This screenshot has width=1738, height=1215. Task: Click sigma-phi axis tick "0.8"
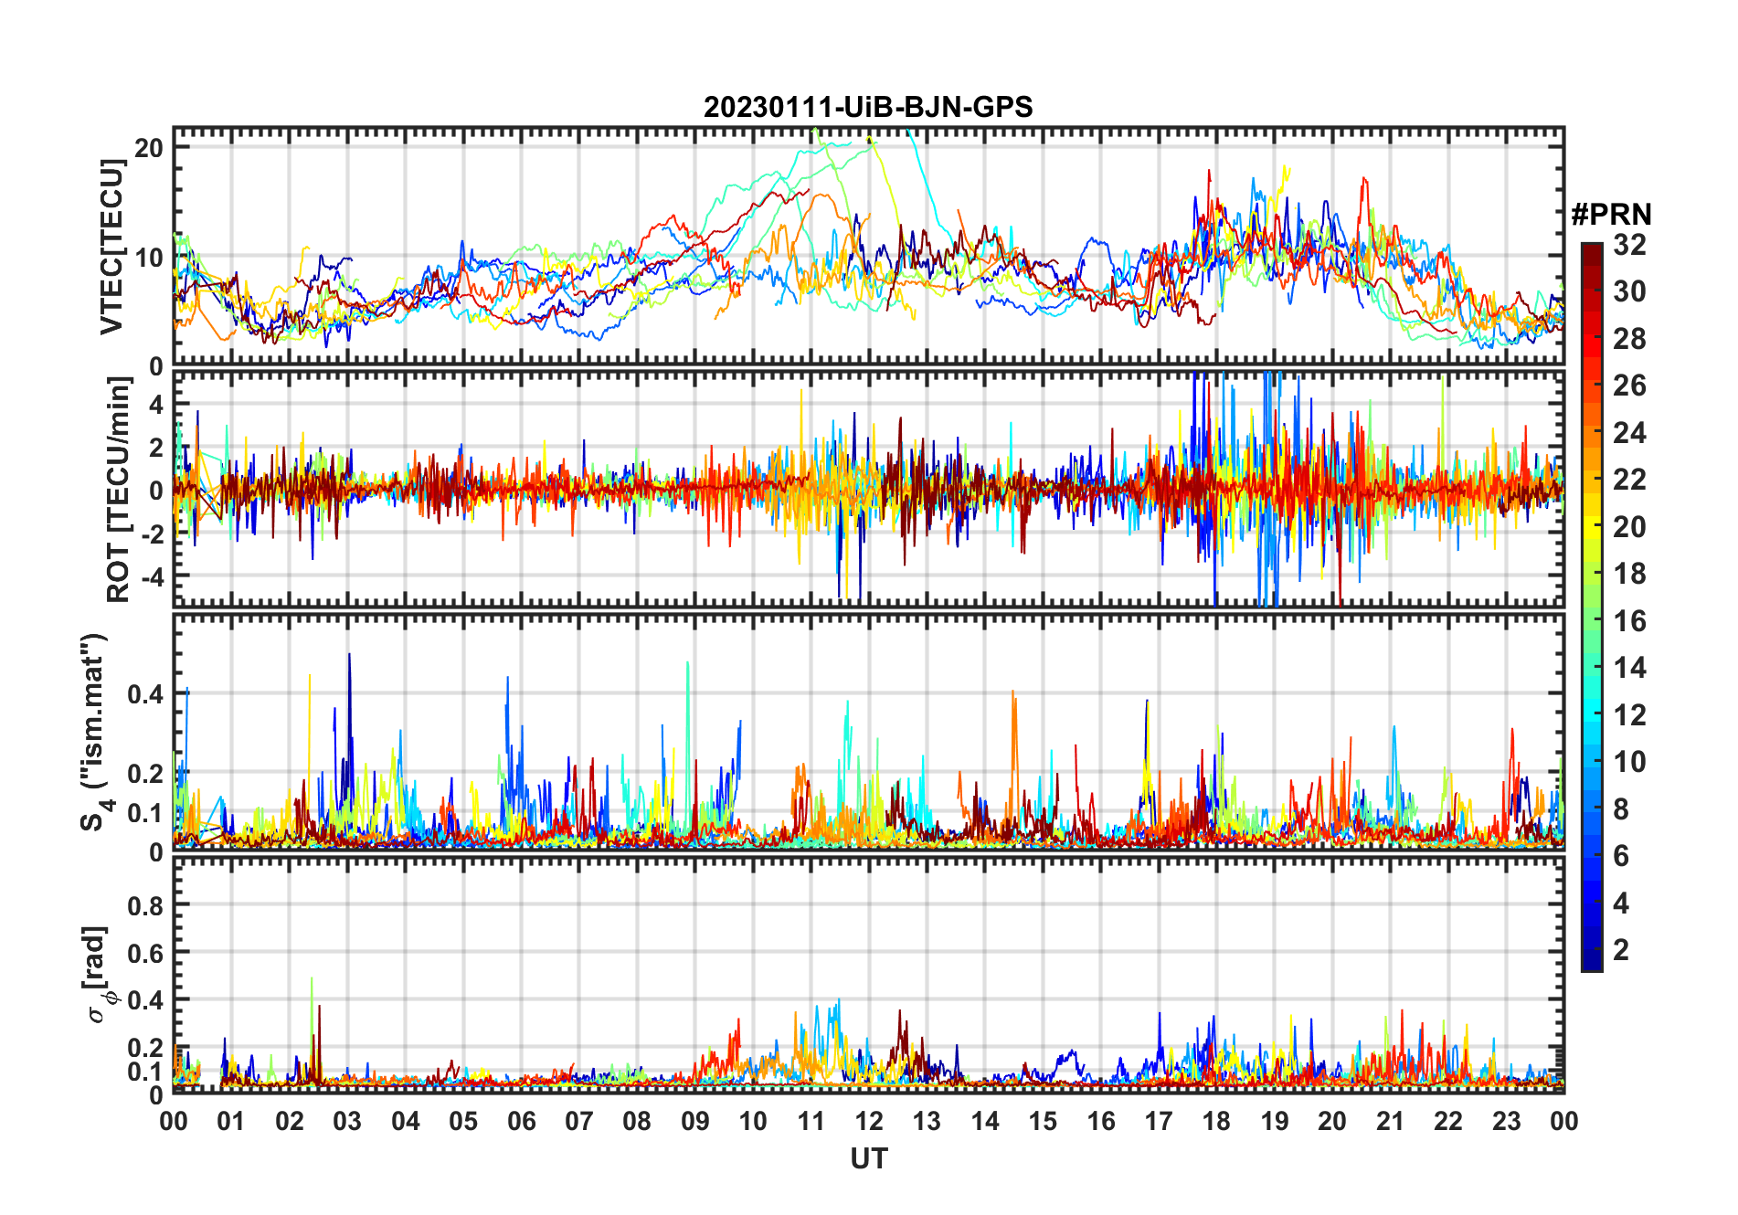pyautogui.click(x=146, y=905)
